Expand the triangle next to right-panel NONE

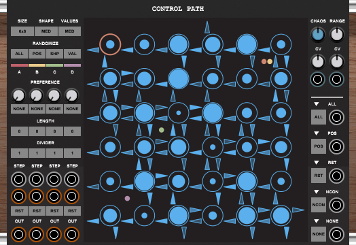pyautogui.click(x=317, y=221)
